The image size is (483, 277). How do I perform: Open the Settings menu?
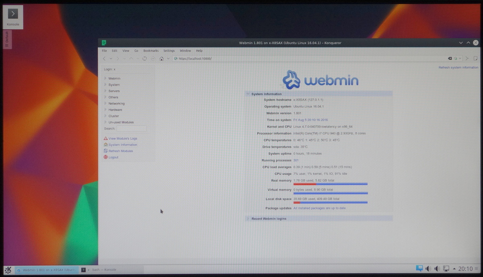click(169, 51)
